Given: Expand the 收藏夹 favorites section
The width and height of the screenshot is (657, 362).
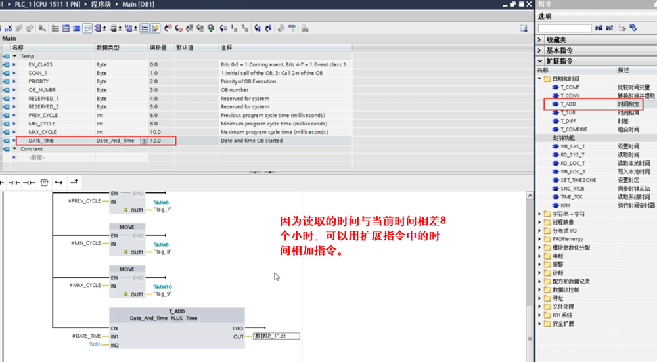Looking at the screenshot, I should [541, 39].
